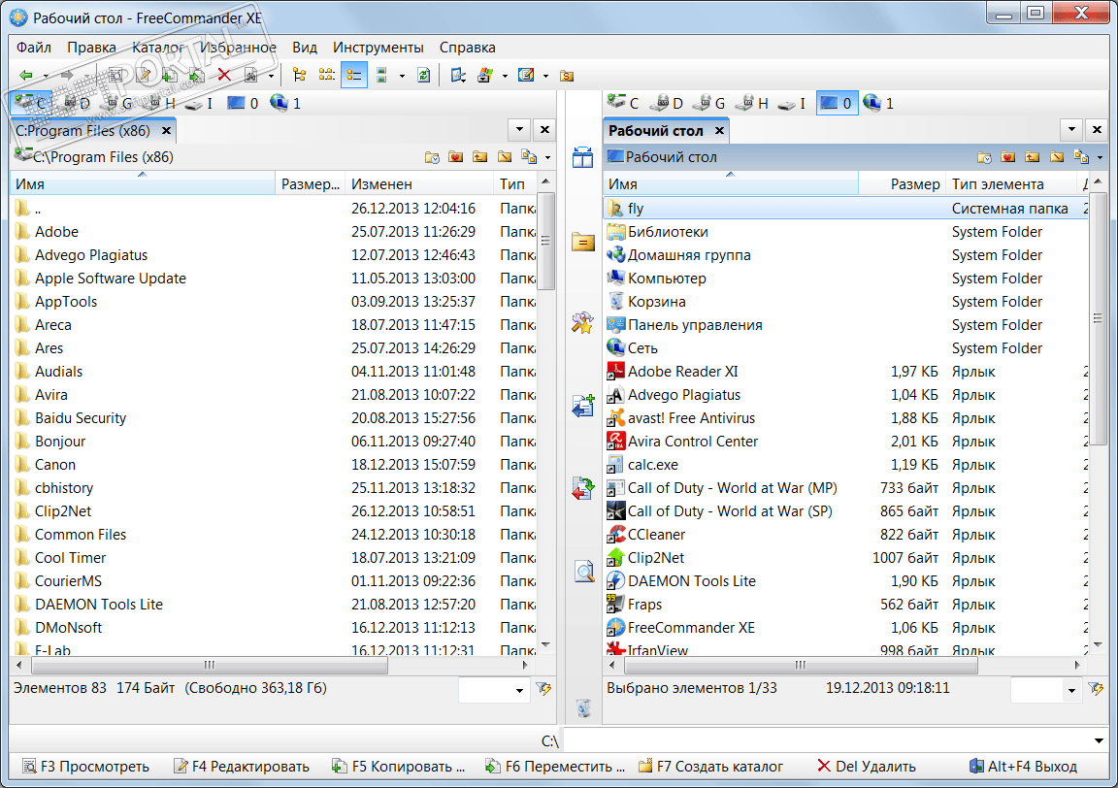Click F3 Просмотреть button

(85, 767)
